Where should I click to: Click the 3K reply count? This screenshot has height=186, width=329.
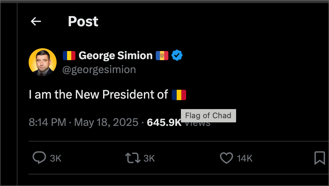pos(56,158)
